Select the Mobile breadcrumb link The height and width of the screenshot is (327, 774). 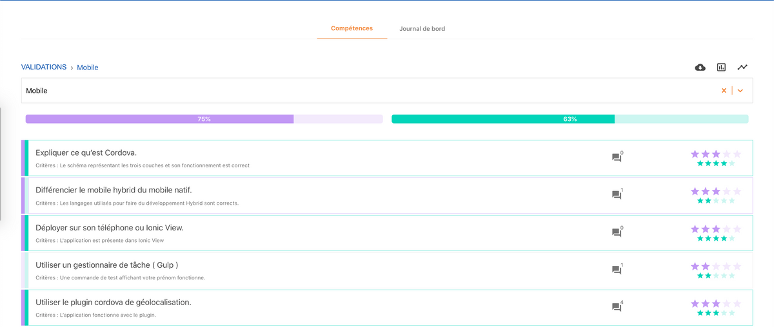[x=88, y=67]
